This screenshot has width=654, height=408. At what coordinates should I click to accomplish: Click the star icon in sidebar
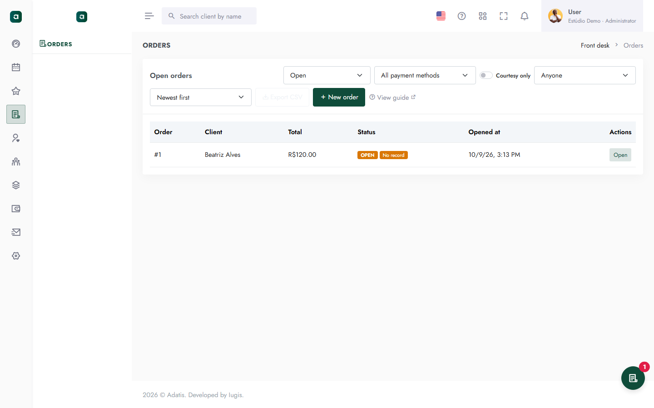click(x=16, y=91)
